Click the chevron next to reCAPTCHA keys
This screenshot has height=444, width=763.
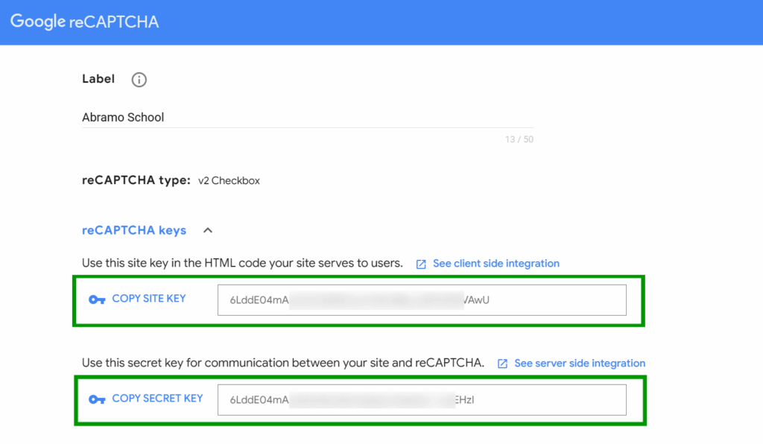click(x=207, y=230)
